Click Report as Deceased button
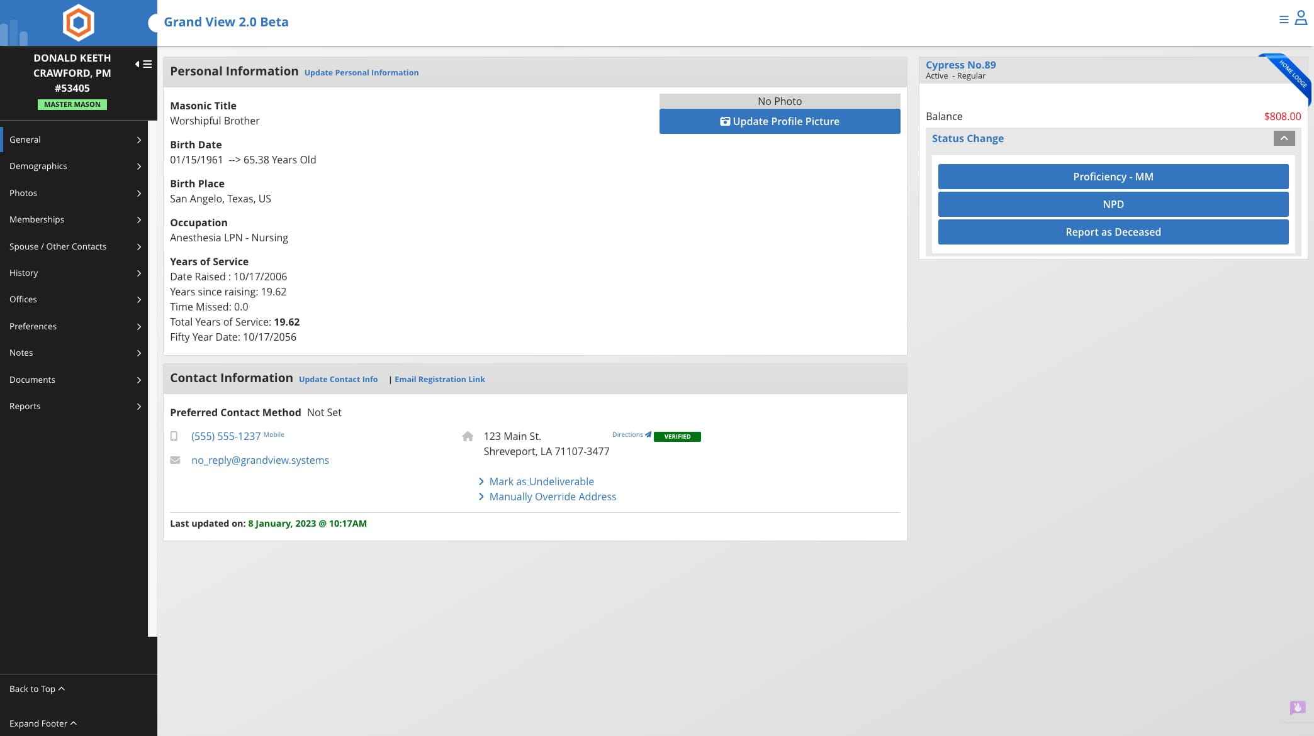This screenshot has width=1314, height=736. pyautogui.click(x=1113, y=232)
